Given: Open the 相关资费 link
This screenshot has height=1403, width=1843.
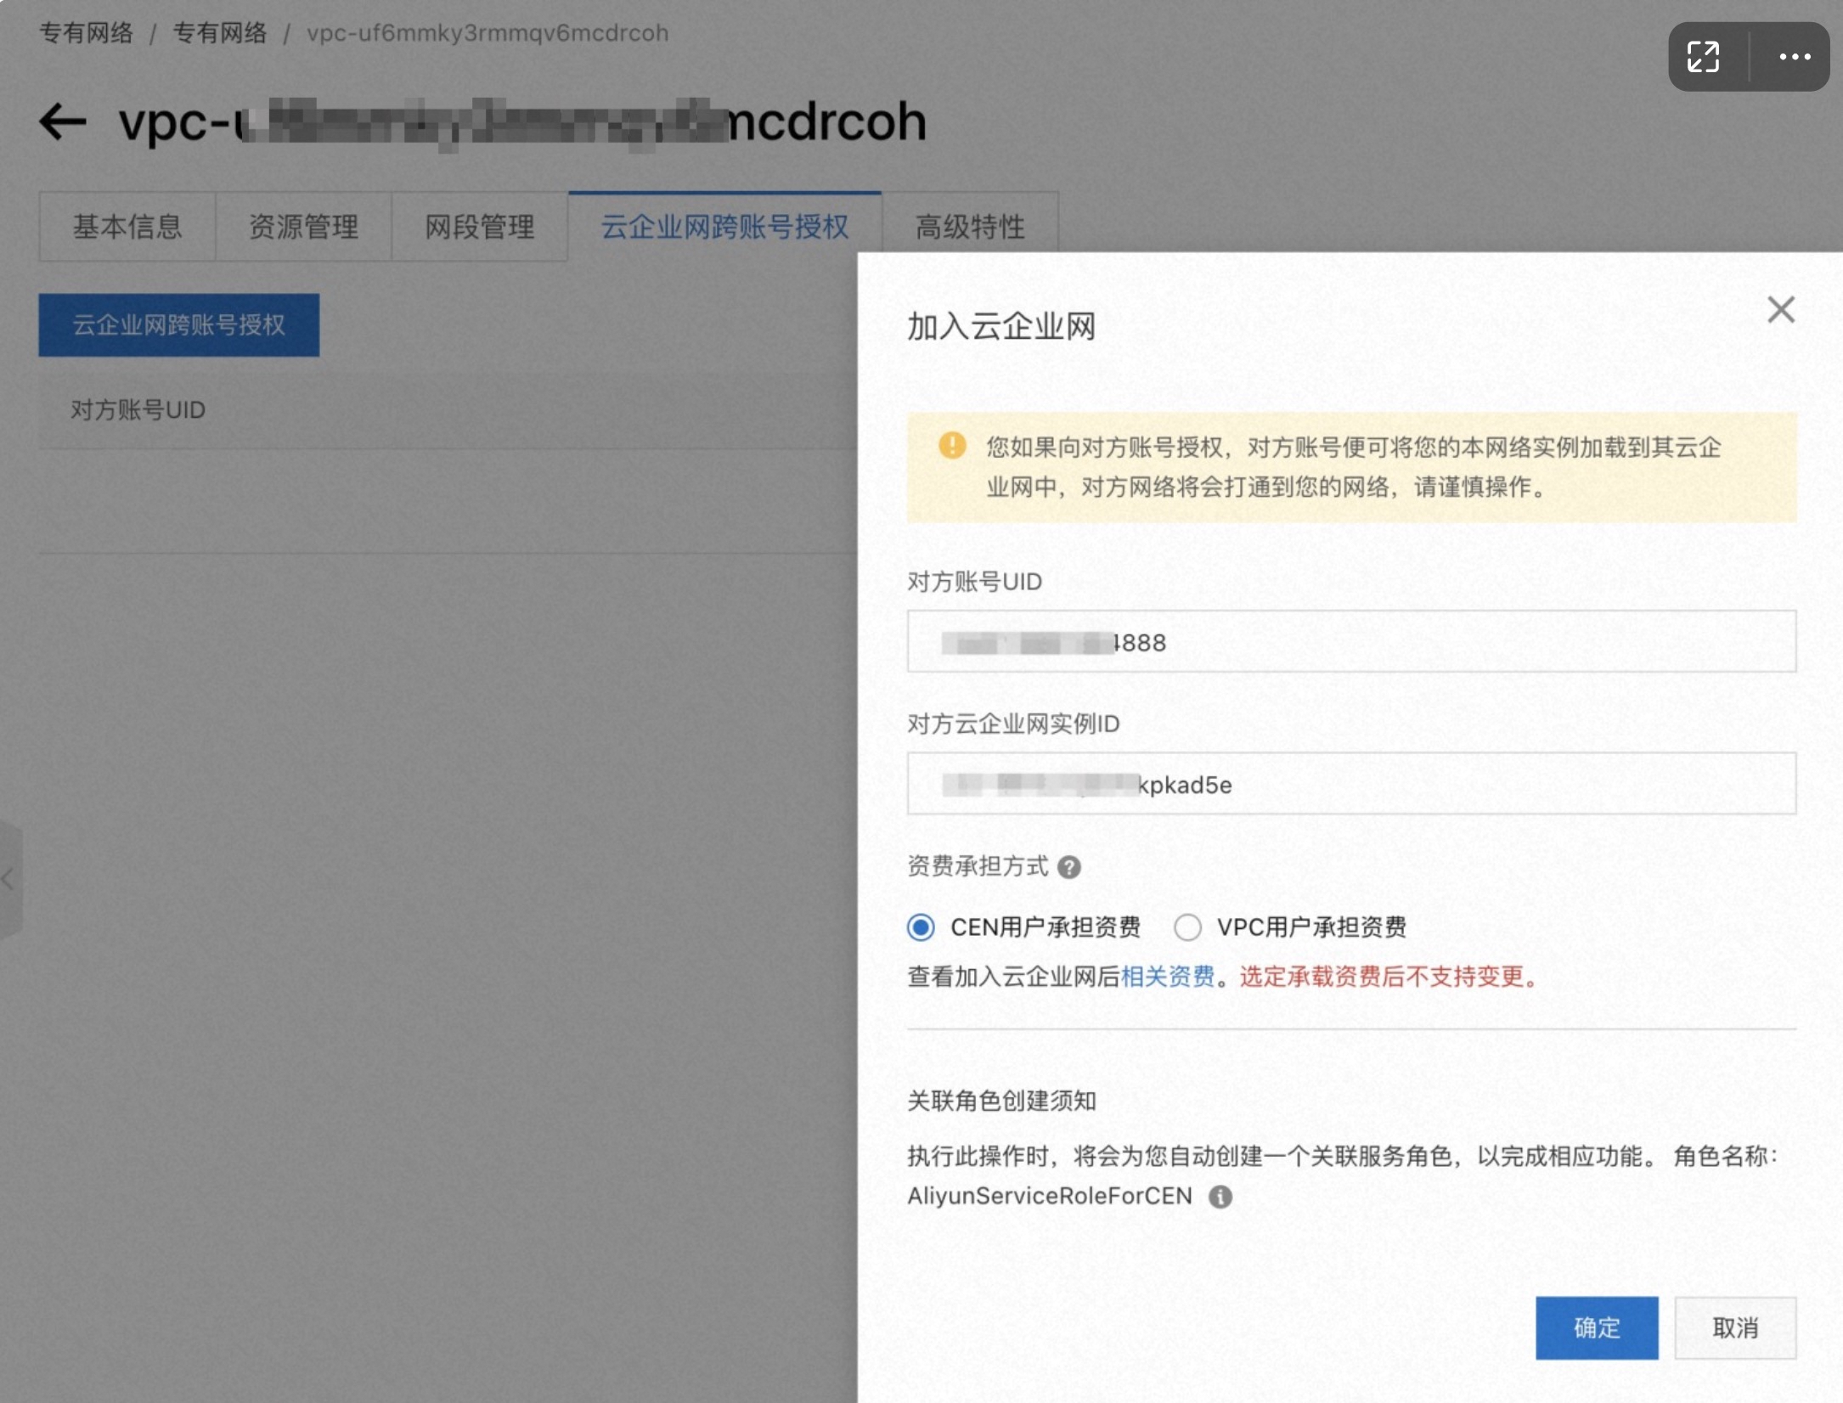Looking at the screenshot, I should point(1168,977).
